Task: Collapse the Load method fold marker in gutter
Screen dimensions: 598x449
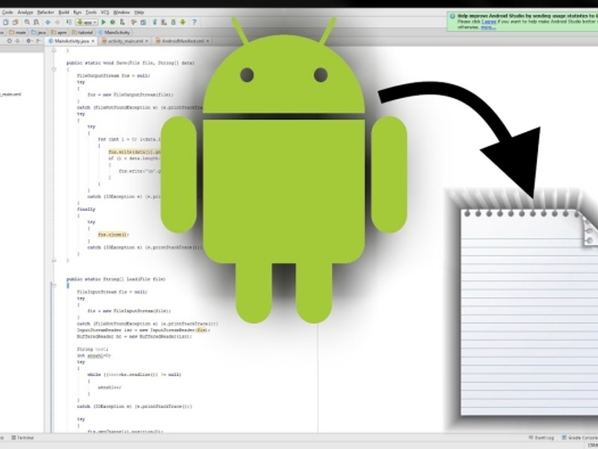Action: point(54,285)
